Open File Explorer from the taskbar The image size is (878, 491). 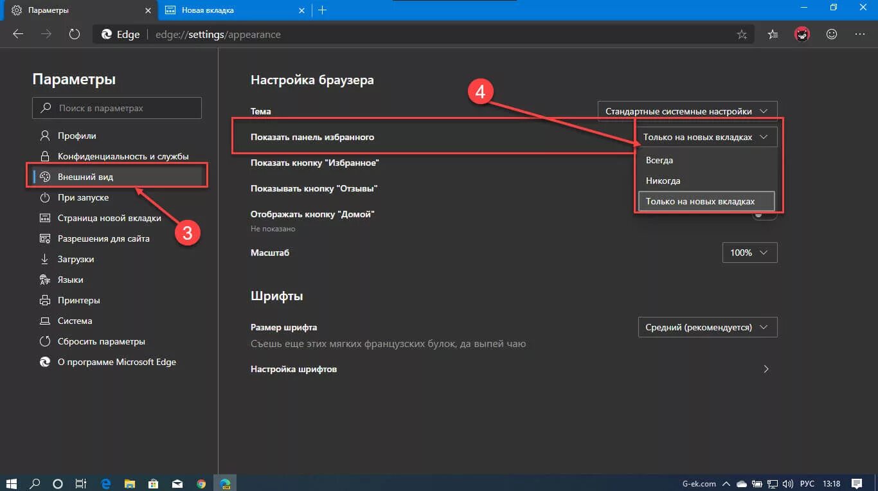coord(130,483)
